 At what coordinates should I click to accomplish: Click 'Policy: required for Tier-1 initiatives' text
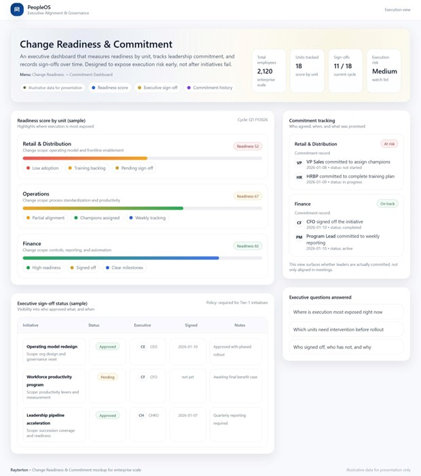click(237, 303)
